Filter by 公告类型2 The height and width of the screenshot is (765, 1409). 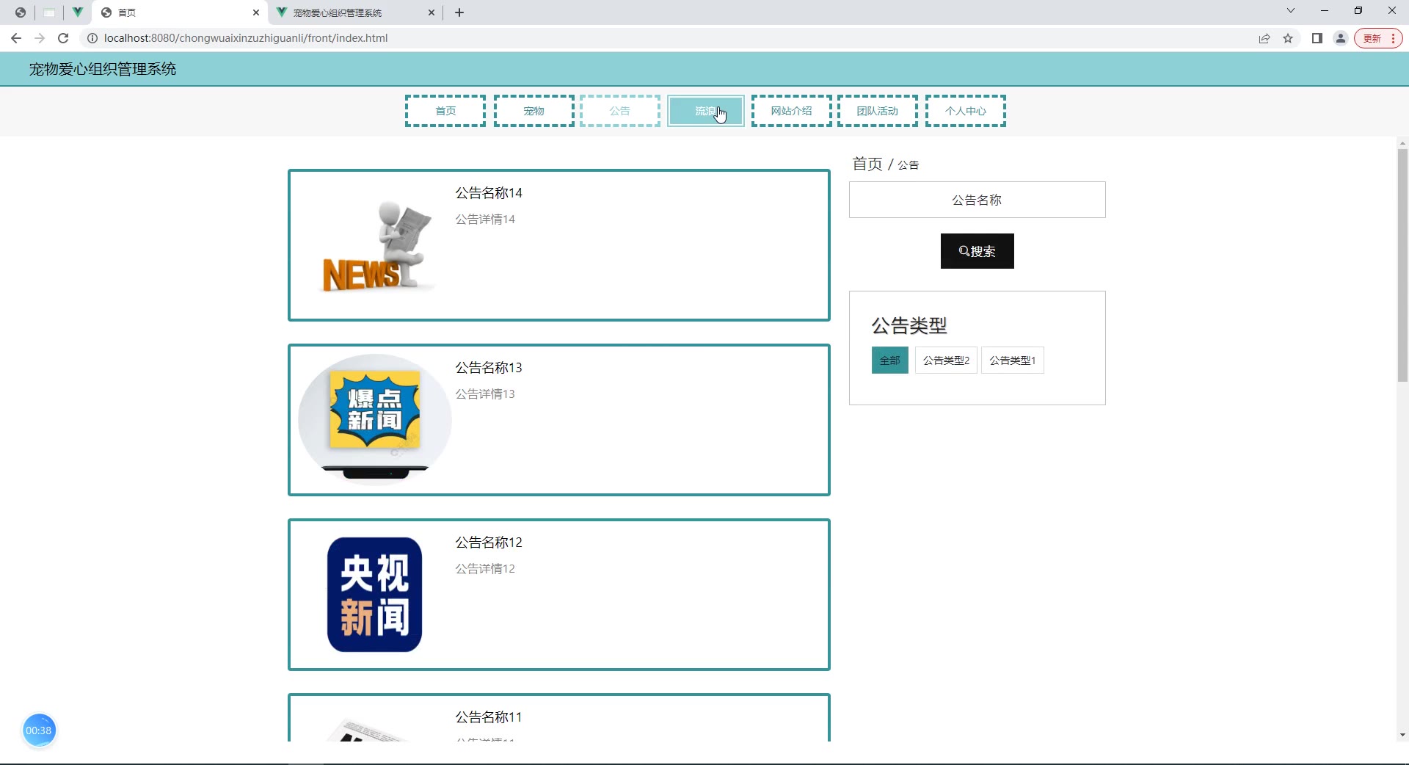[946, 360]
